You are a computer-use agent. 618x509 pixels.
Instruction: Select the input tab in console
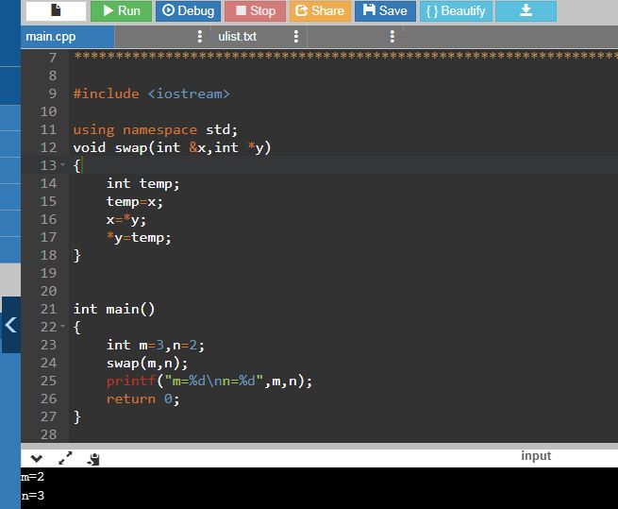536,456
